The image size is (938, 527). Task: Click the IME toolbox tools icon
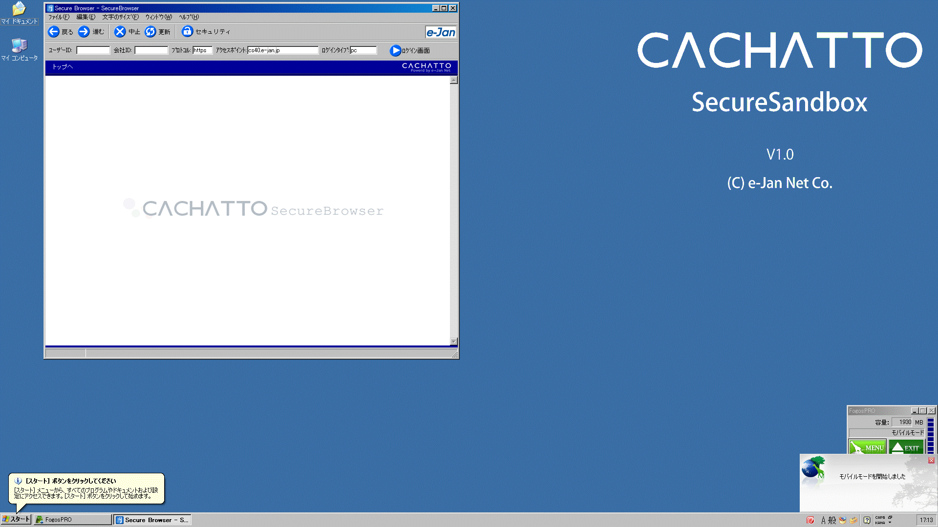click(x=853, y=520)
